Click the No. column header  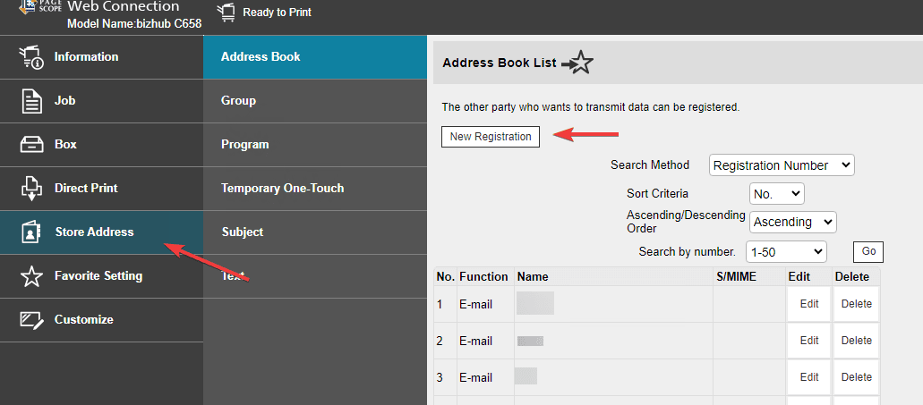coord(446,277)
